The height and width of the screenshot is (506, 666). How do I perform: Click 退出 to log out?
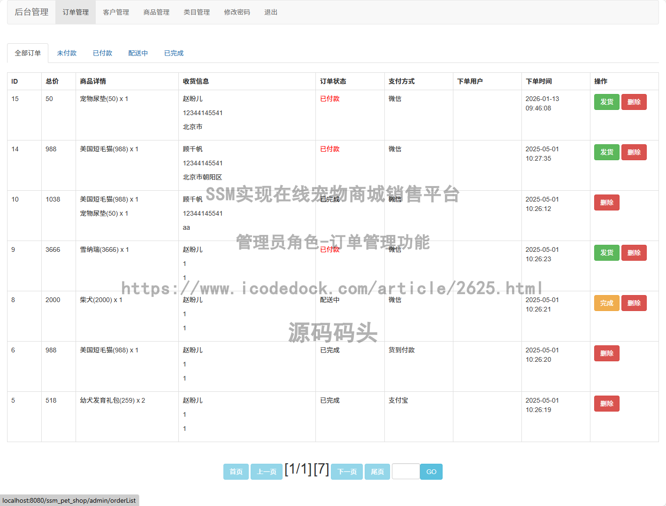271,12
